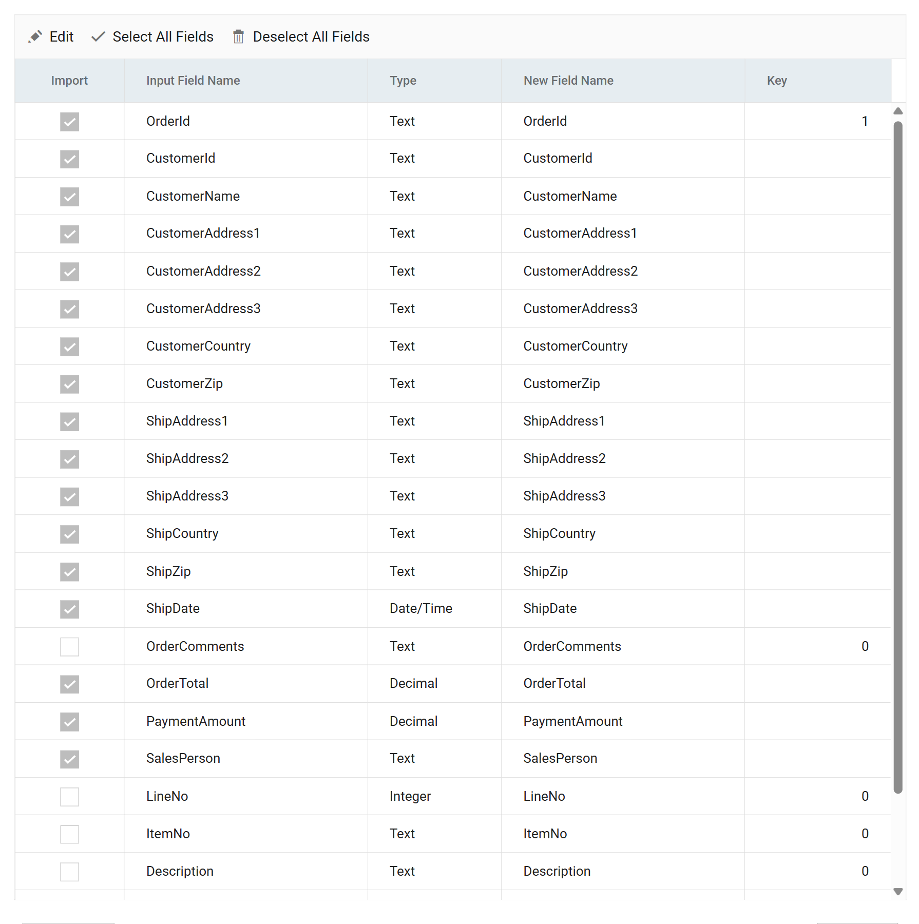Viewport: 919px width, 924px height.
Task: Click the new field name ShipAddress2
Action: [564, 458]
